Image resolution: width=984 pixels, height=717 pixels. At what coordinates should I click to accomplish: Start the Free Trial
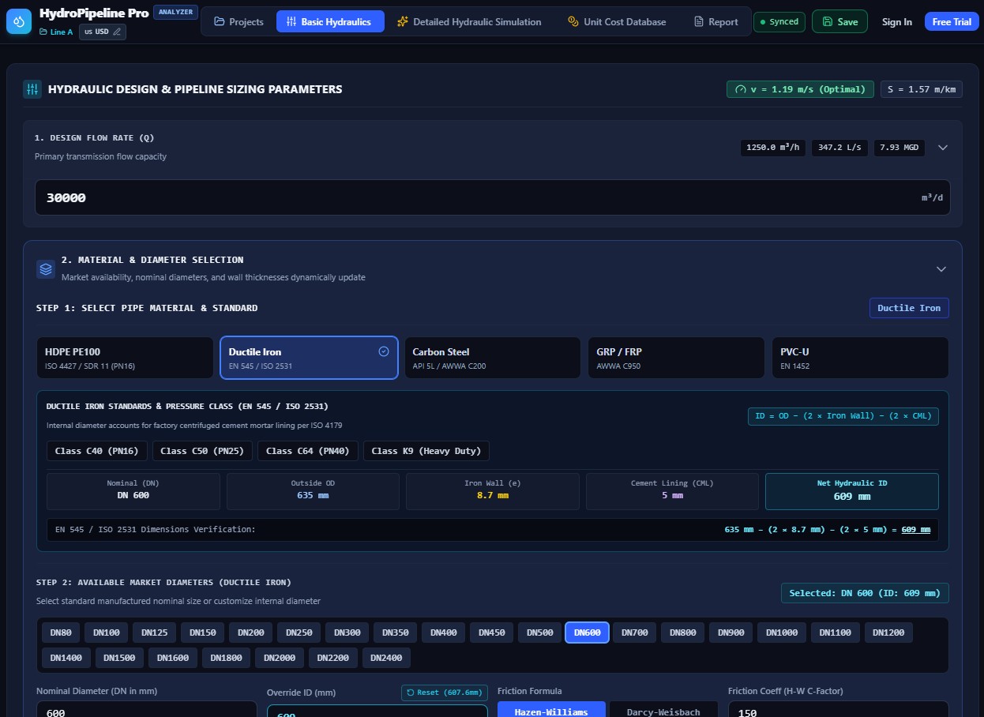(952, 22)
